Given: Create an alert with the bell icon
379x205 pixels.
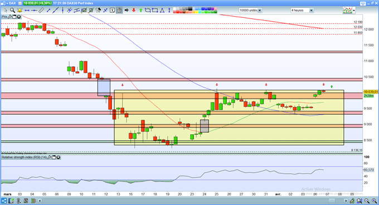Looking at the screenshot, I should pos(20,10).
